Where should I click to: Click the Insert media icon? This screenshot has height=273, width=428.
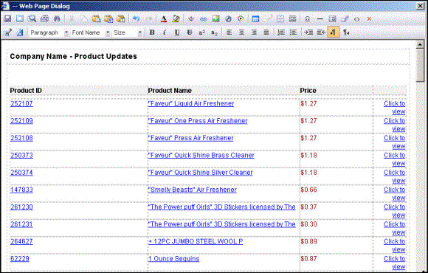coord(241,19)
